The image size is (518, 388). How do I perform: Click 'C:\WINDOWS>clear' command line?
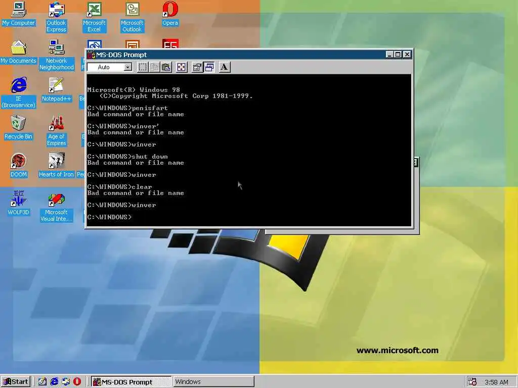(119, 187)
